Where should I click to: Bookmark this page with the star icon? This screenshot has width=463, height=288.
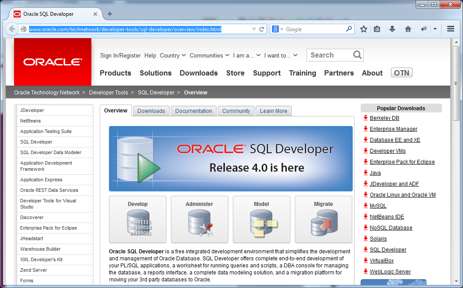tap(363, 29)
